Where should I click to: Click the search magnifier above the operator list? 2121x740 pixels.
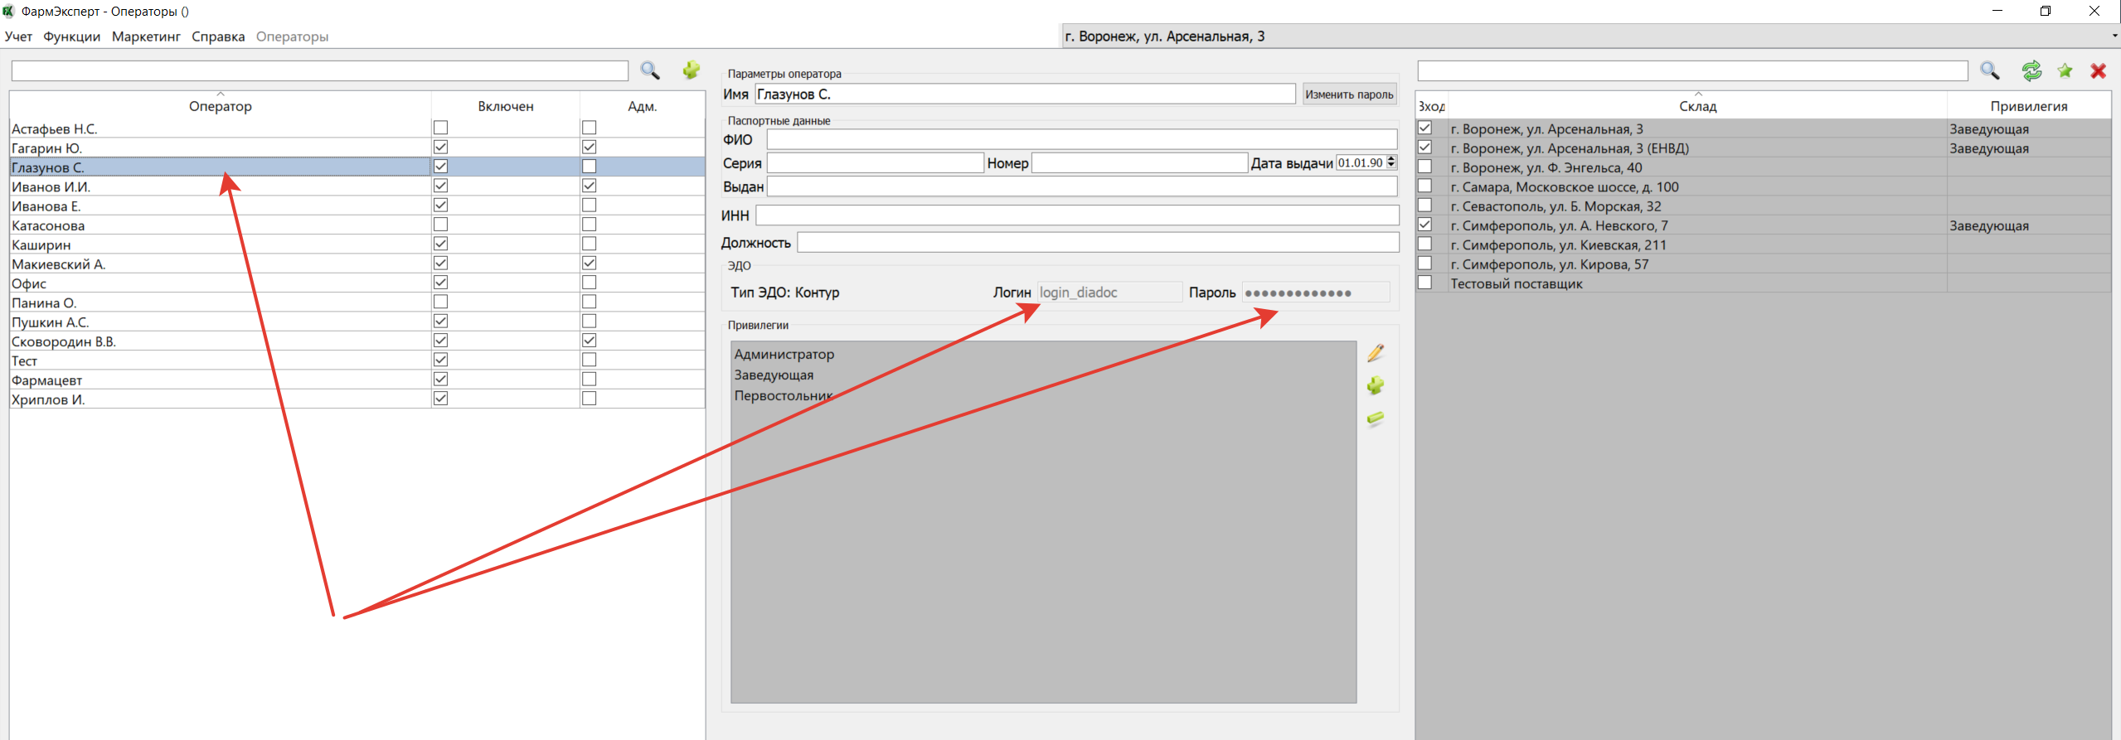(649, 71)
